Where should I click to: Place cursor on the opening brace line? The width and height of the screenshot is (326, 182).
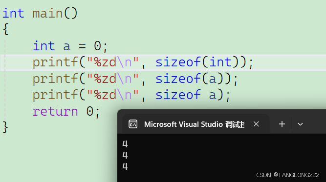(6, 29)
